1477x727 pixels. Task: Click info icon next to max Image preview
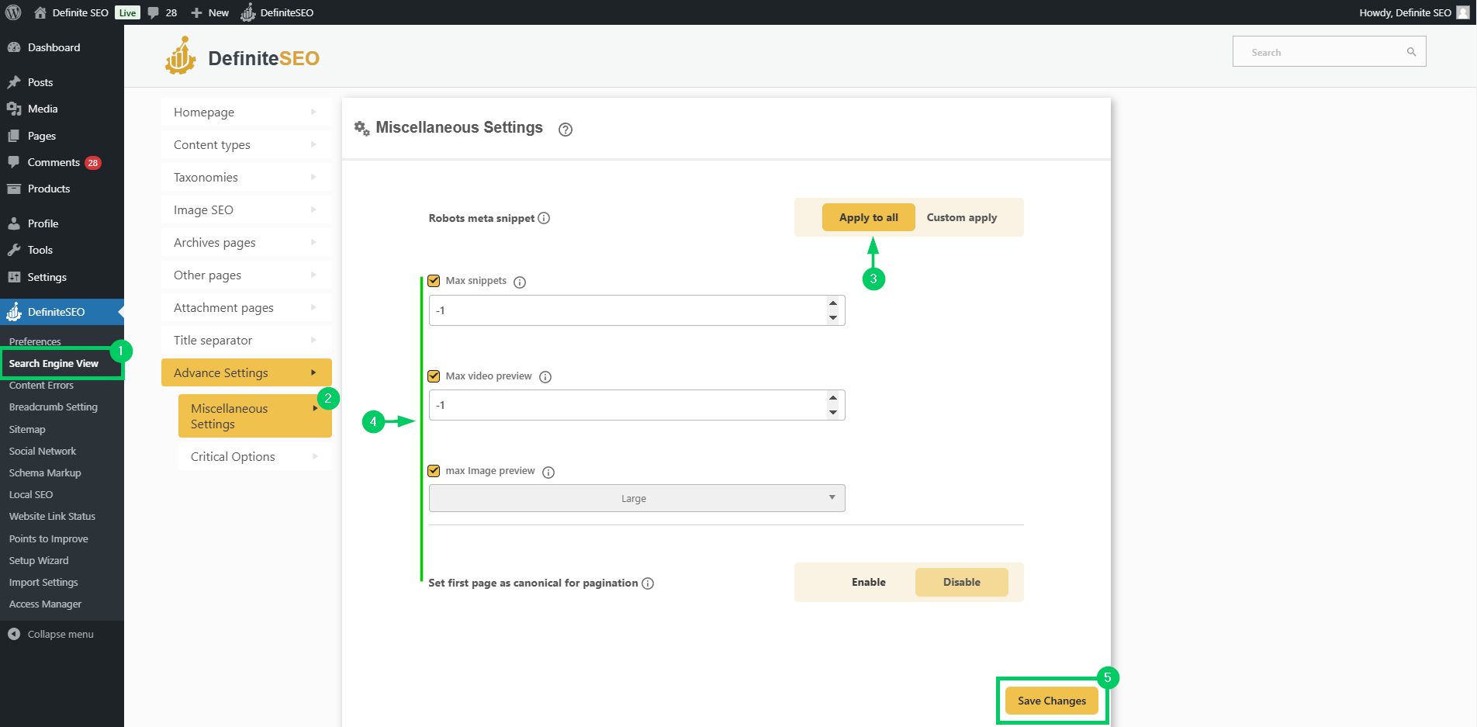tap(548, 473)
